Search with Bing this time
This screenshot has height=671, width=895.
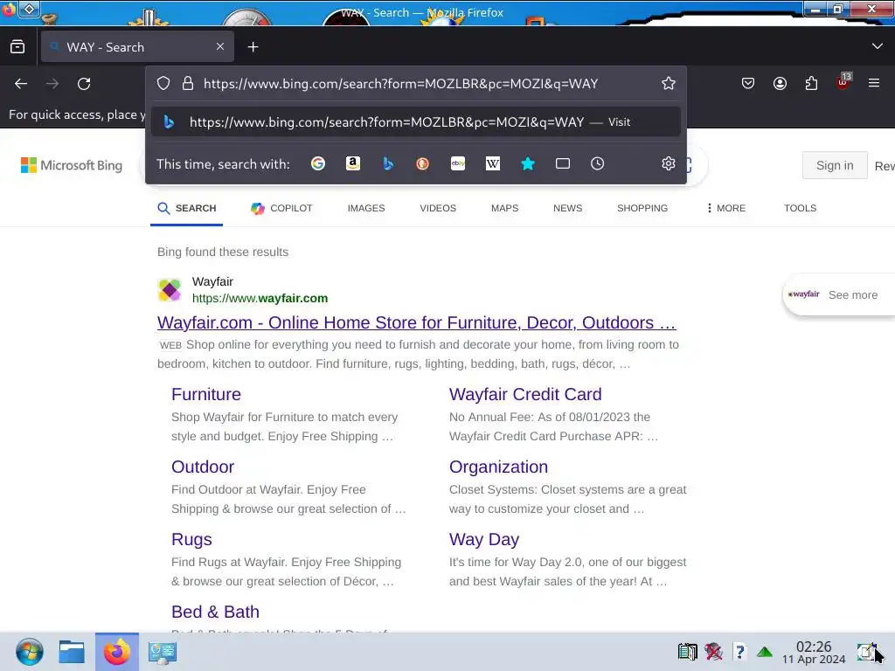(388, 163)
